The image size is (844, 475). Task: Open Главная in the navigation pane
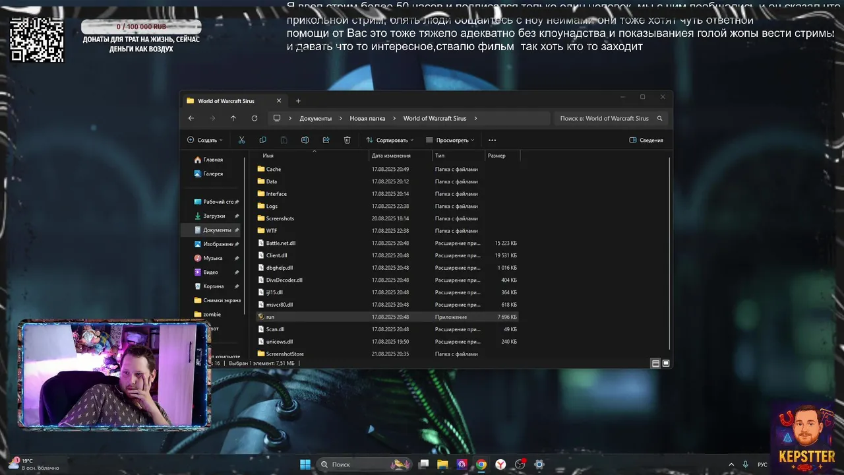click(213, 160)
